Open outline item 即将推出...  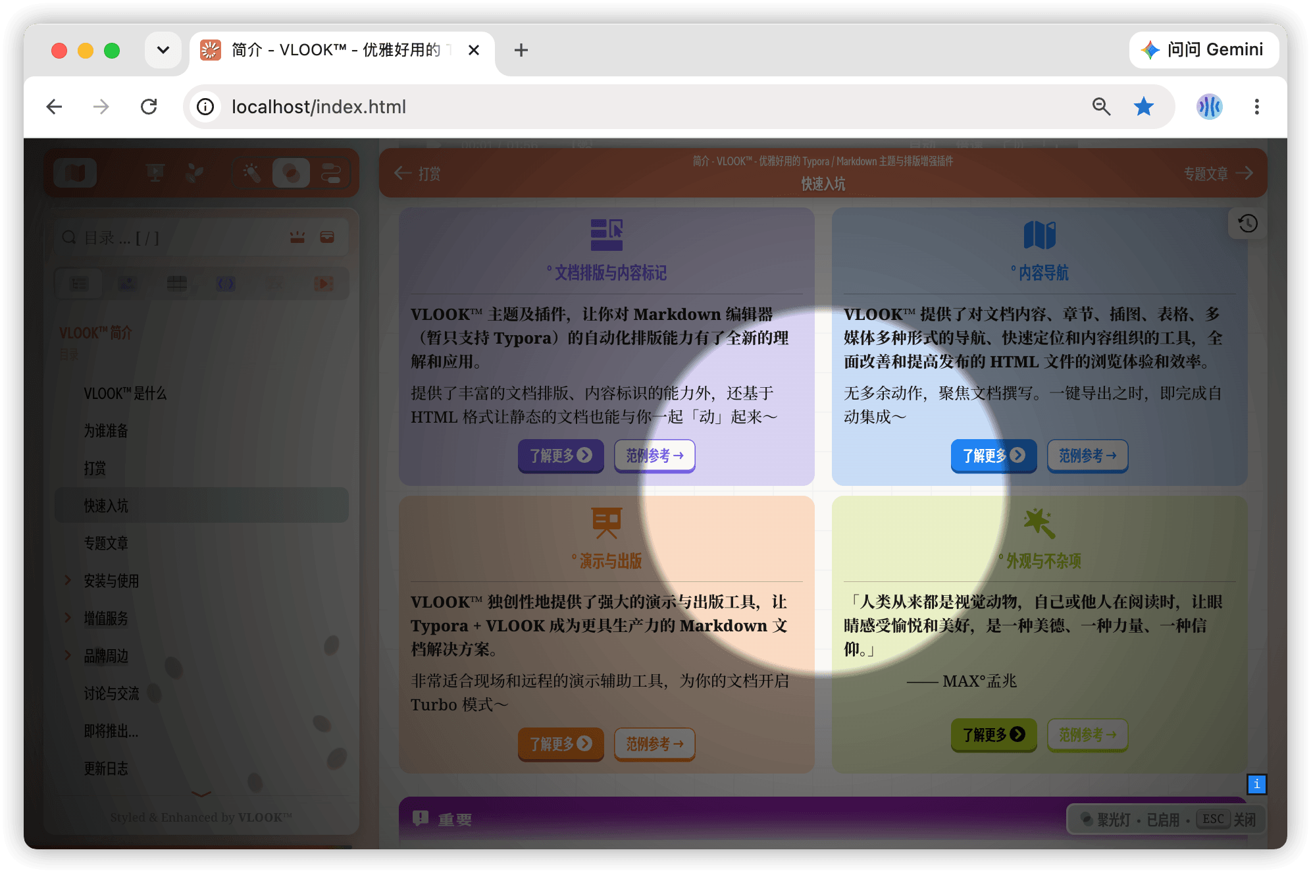click(111, 731)
